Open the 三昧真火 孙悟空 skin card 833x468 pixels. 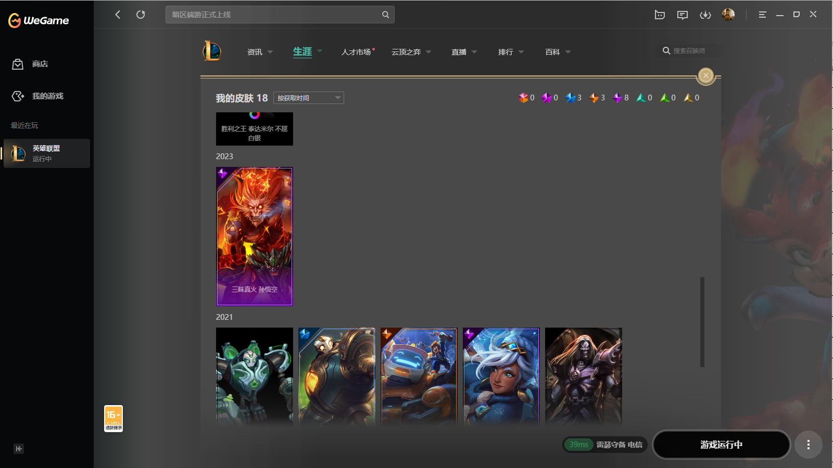(x=255, y=236)
